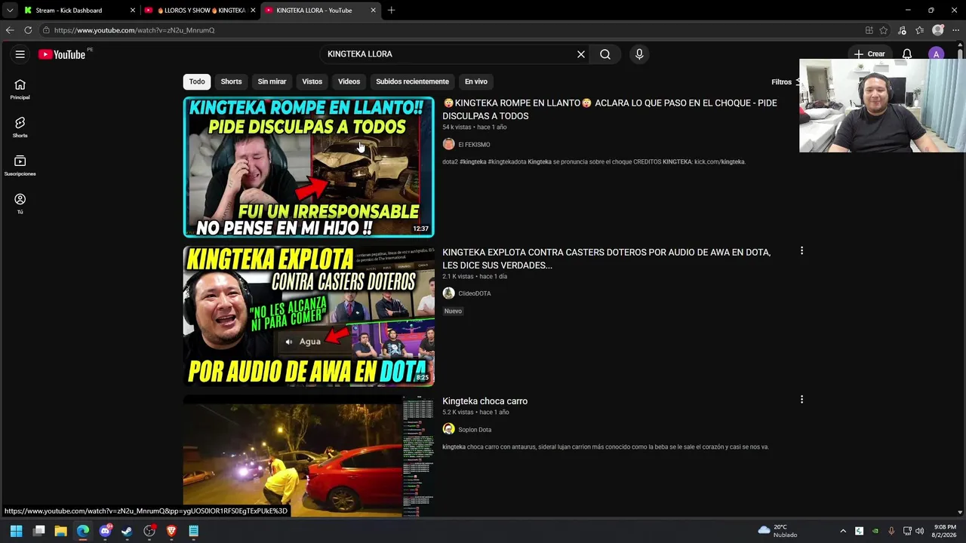This screenshot has width=966, height=543.
Task: Reload the current page
Action: click(x=28, y=30)
